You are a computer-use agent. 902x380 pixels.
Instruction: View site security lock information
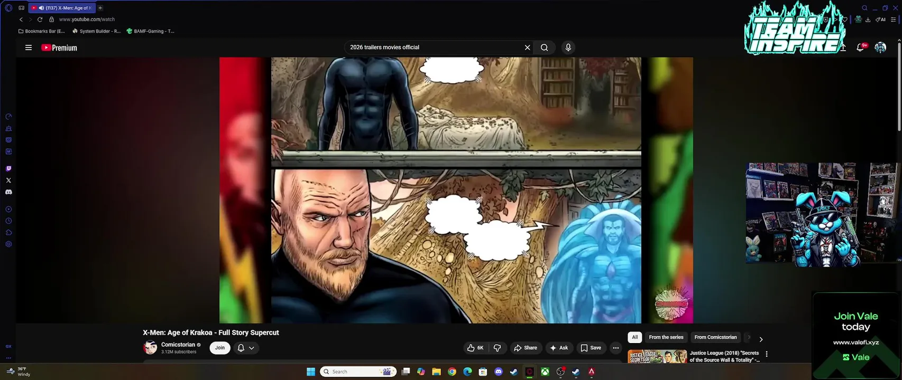(x=51, y=20)
